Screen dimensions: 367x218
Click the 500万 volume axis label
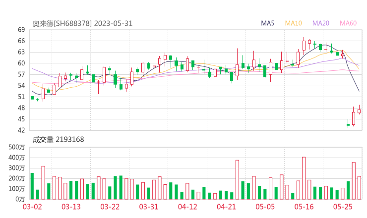(16, 147)
